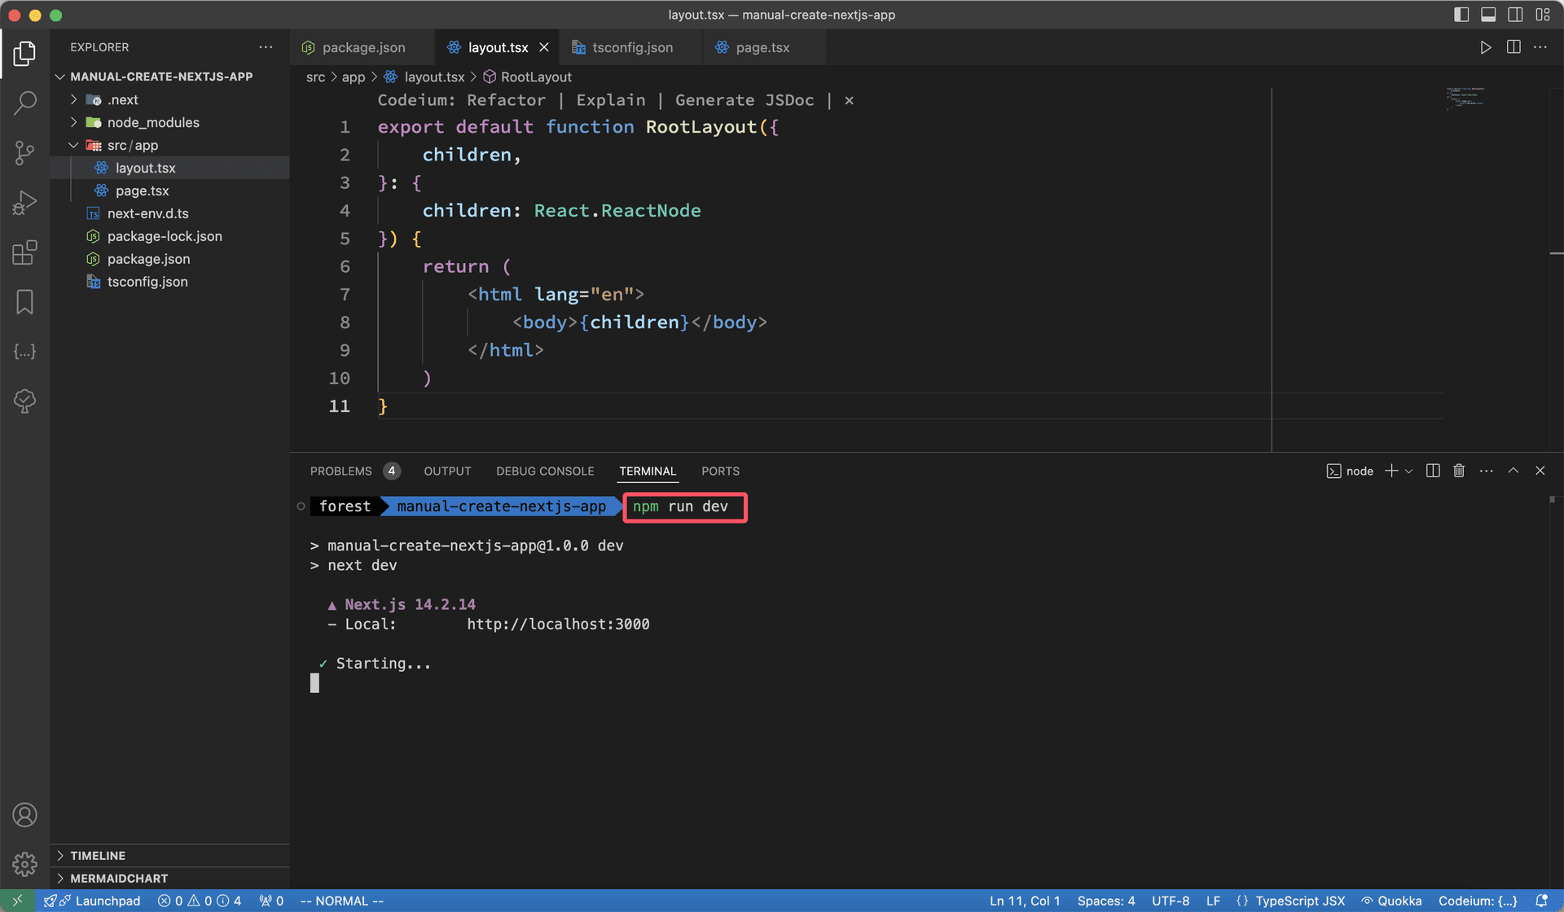Viewport: 1564px width, 912px height.
Task: Open http://localhost:3000 link in terminal
Action: [x=558, y=624]
